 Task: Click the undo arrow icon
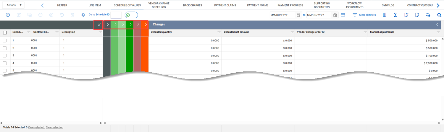pos(62,15)
